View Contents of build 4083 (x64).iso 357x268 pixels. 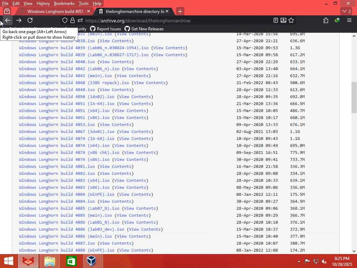(130, 180)
